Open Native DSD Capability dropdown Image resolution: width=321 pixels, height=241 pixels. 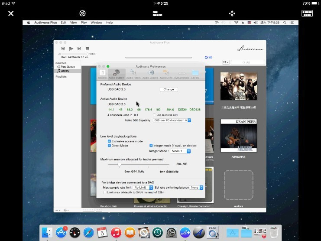pyautogui.click(x=172, y=120)
